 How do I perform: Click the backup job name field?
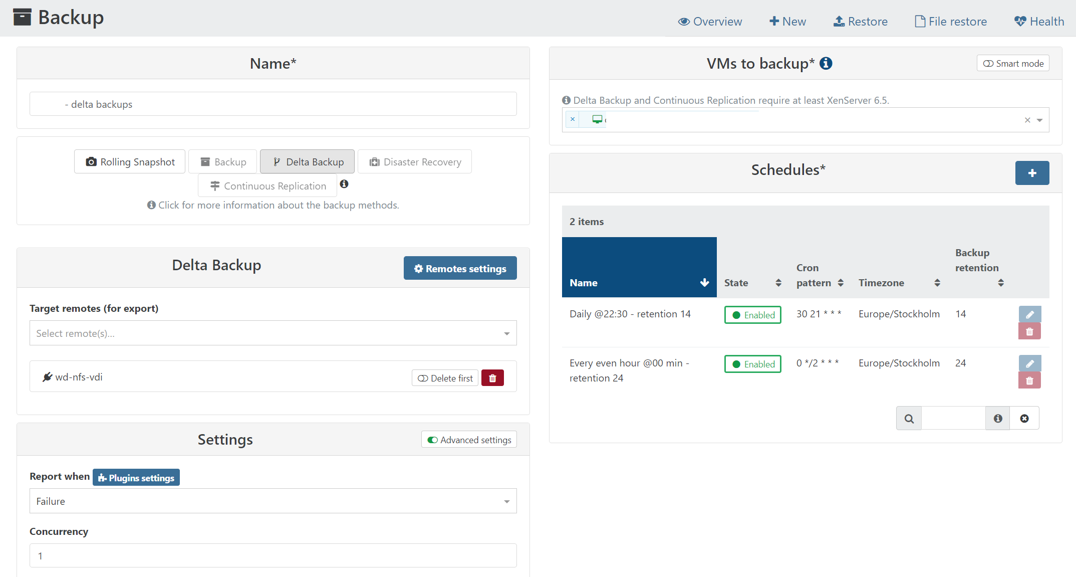(x=273, y=104)
